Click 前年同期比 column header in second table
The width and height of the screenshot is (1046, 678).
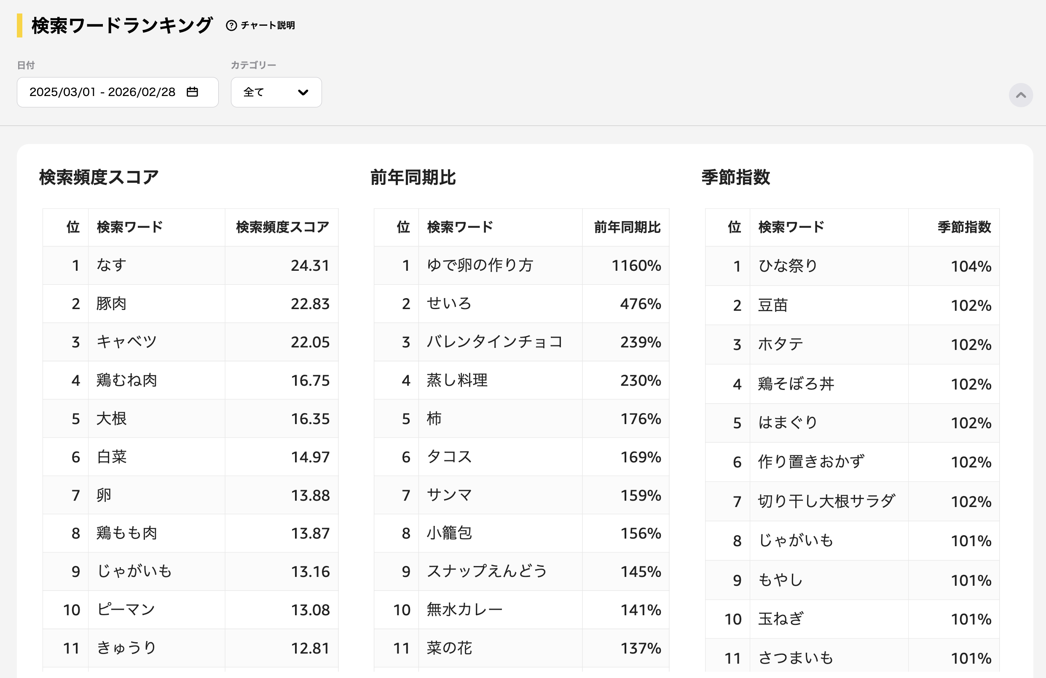pos(627,227)
